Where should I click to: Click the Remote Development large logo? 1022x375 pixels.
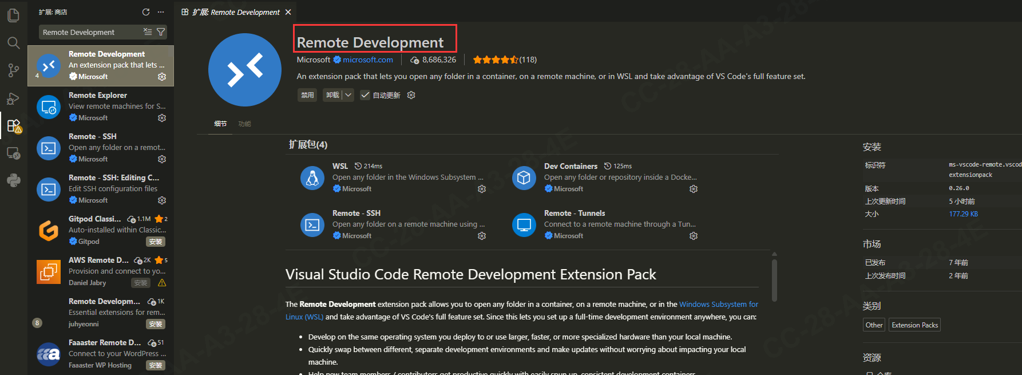click(x=245, y=70)
